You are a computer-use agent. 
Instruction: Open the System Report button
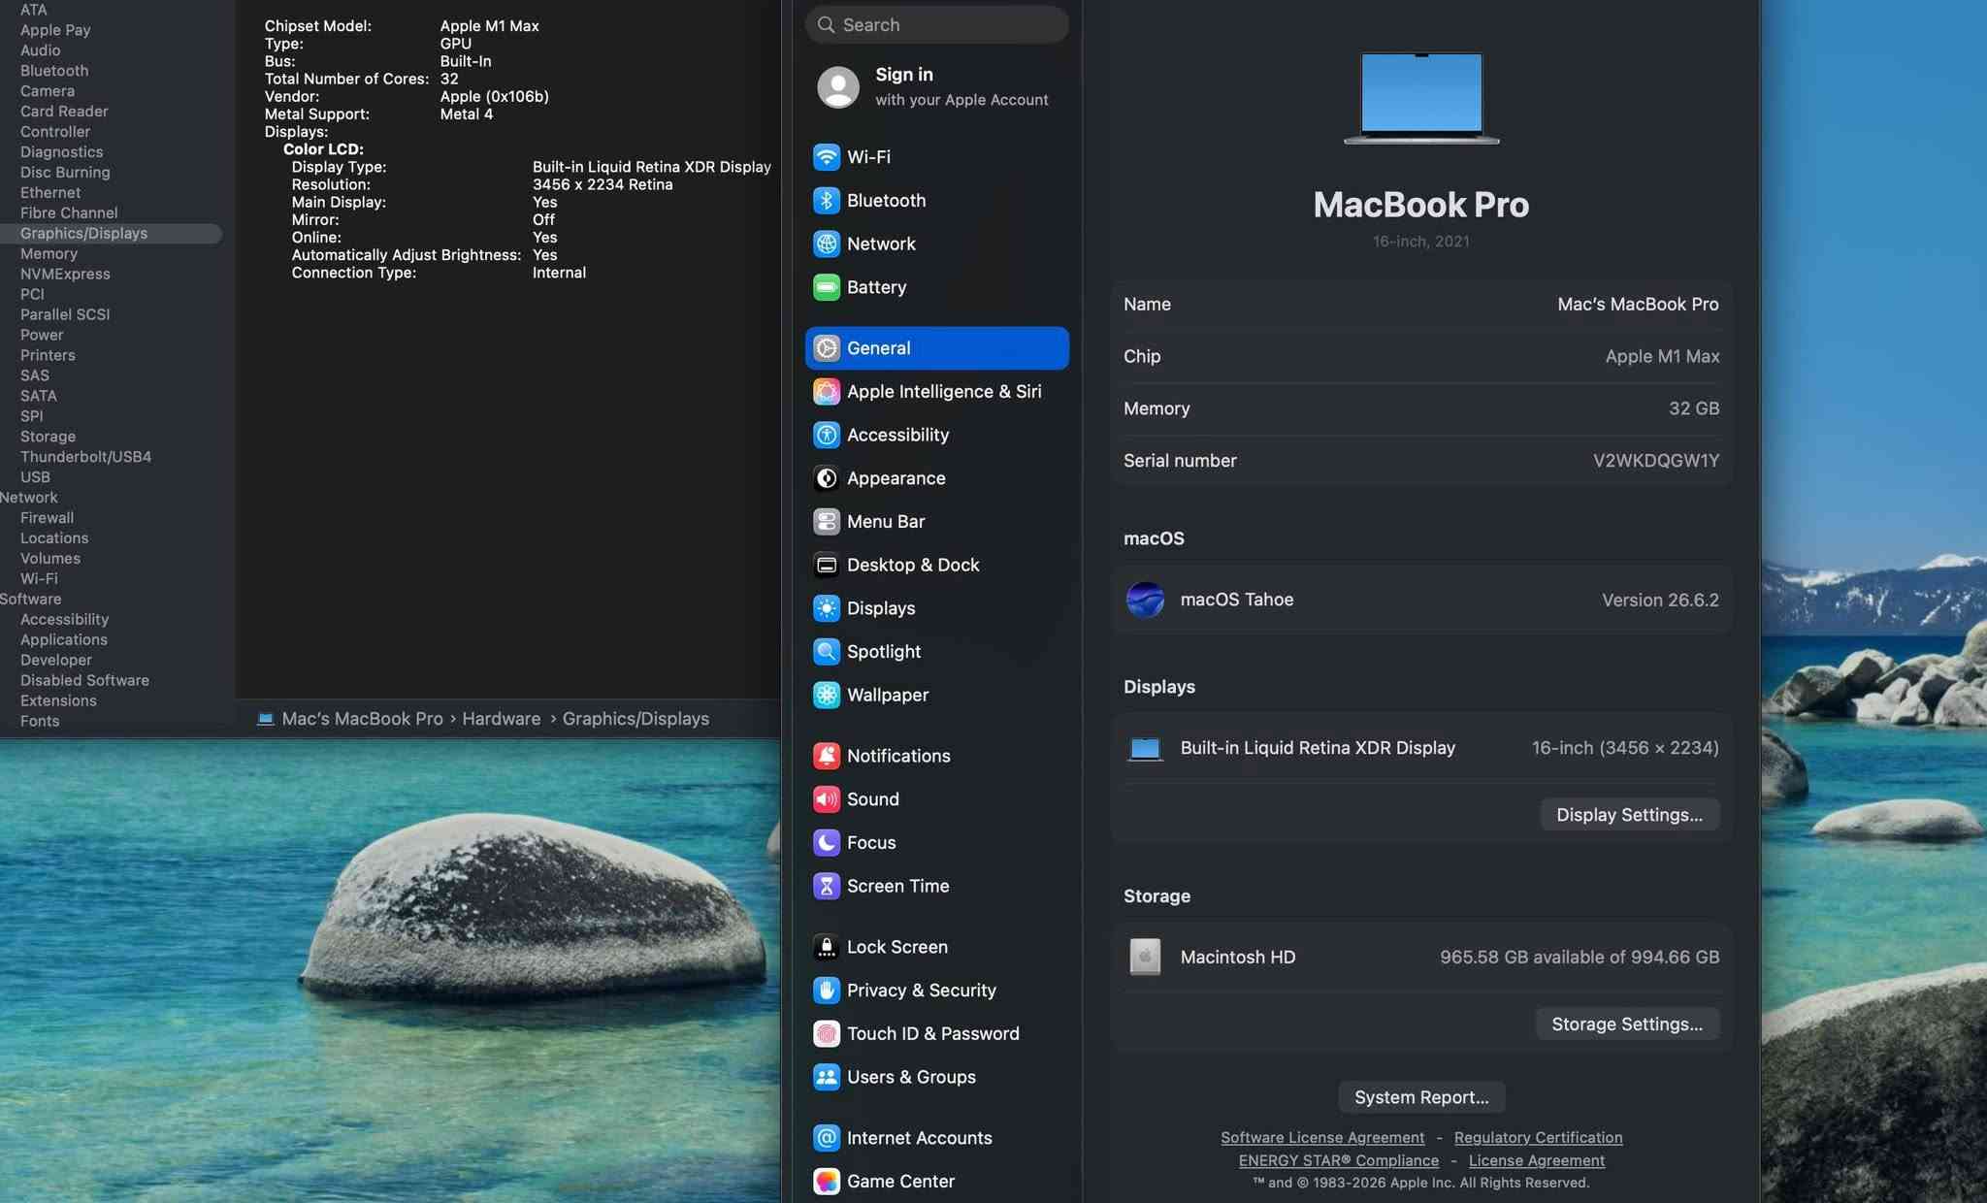click(x=1421, y=1097)
